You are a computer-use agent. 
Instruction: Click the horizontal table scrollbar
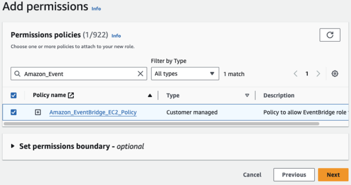161,123
